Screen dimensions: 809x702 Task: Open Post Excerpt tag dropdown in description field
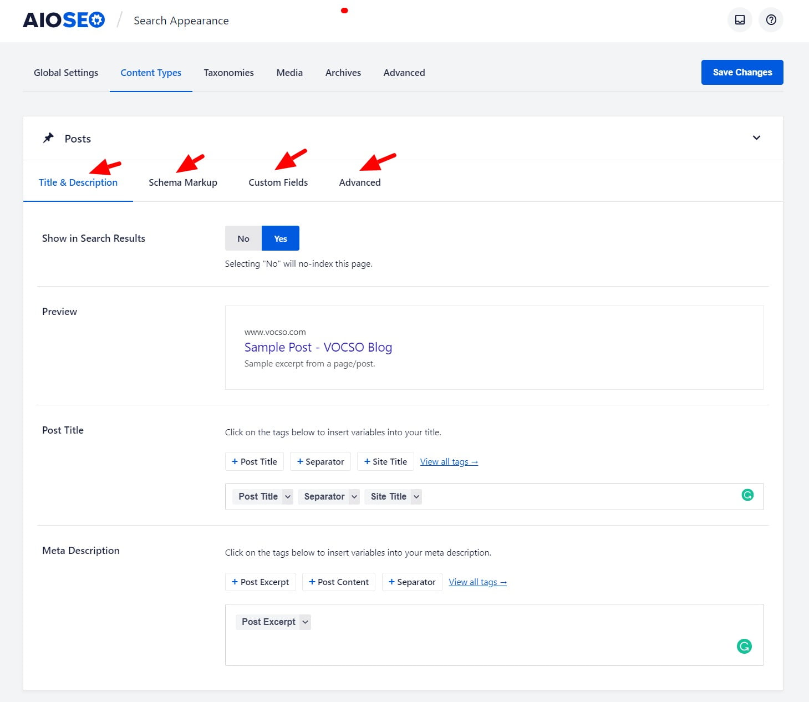point(305,622)
